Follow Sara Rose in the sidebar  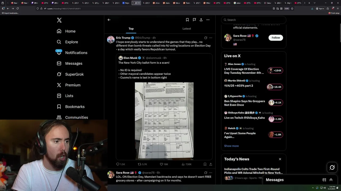coord(276,38)
